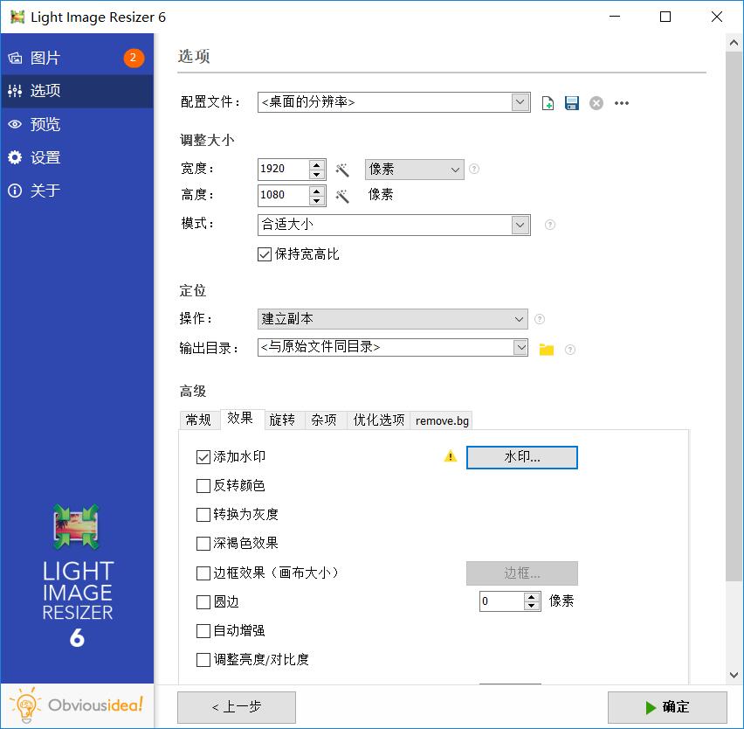Image resolution: width=744 pixels, height=729 pixels.
Task: Uncheck the 保持宽高比 checkbox
Action: (265, 254)
